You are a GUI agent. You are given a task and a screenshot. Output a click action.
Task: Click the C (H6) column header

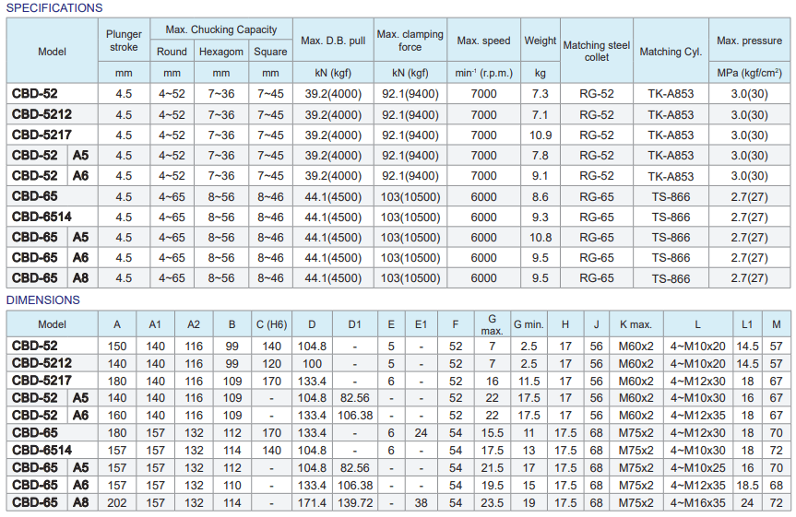(271, 324)
